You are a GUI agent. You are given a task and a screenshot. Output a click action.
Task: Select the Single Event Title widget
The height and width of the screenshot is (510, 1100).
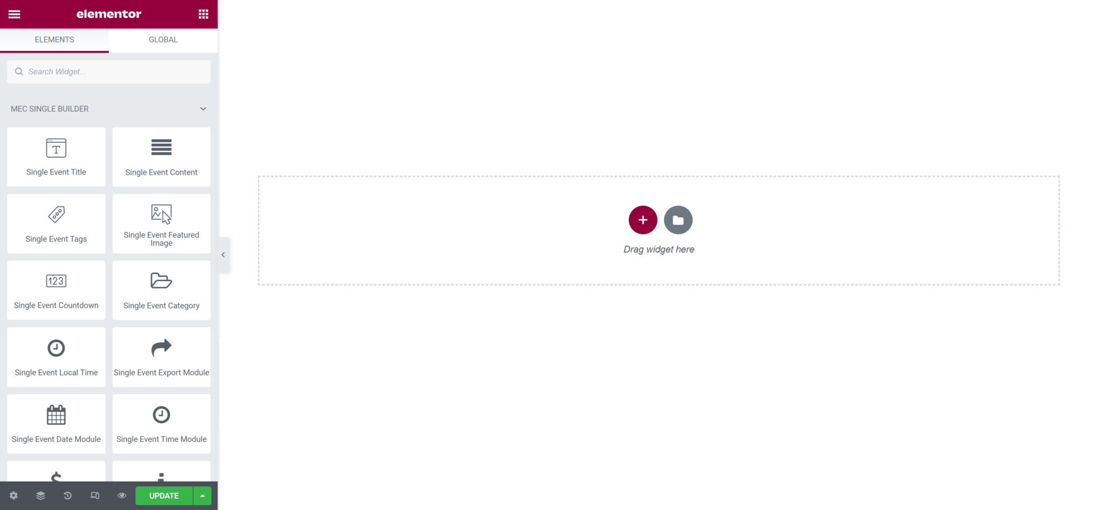(56, 157)
